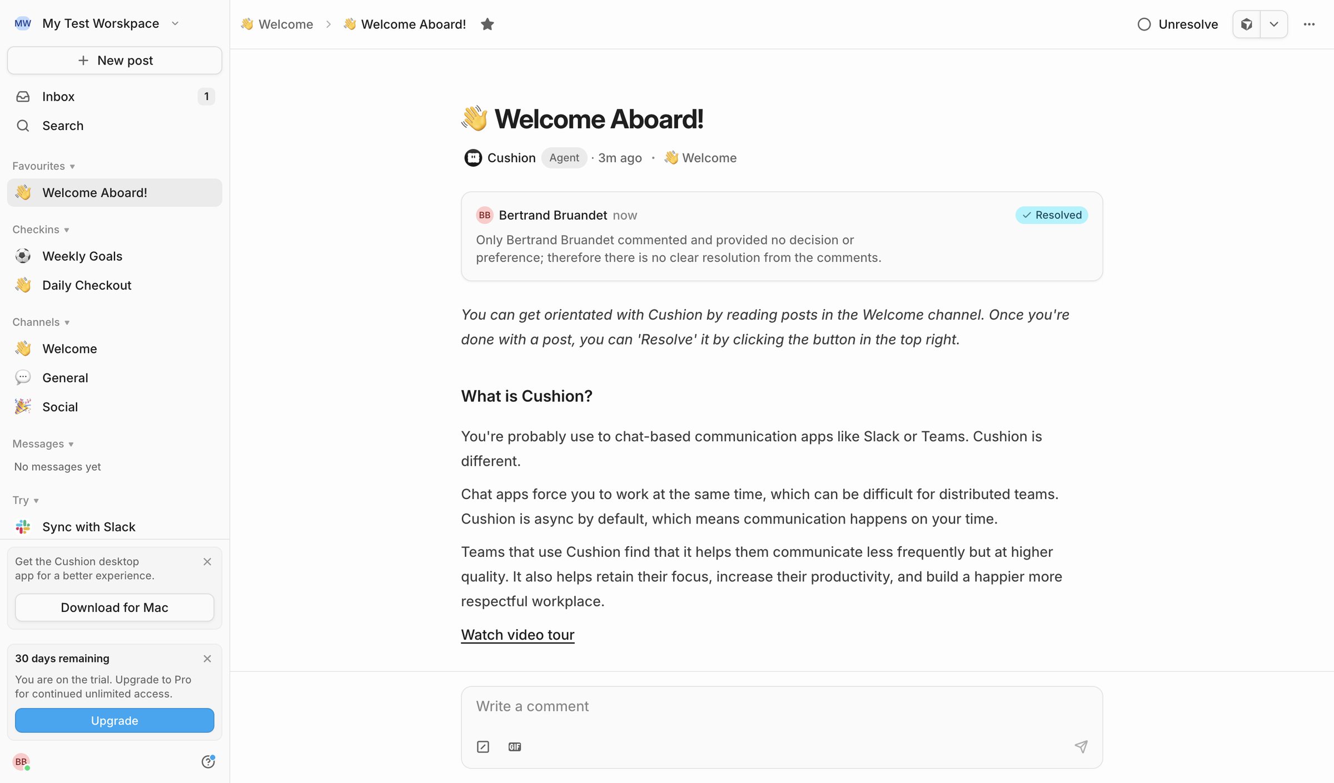Open the Welcome channel tag under title
Viewport: 1334px width, 783px height.
click(x=700, y=158)
